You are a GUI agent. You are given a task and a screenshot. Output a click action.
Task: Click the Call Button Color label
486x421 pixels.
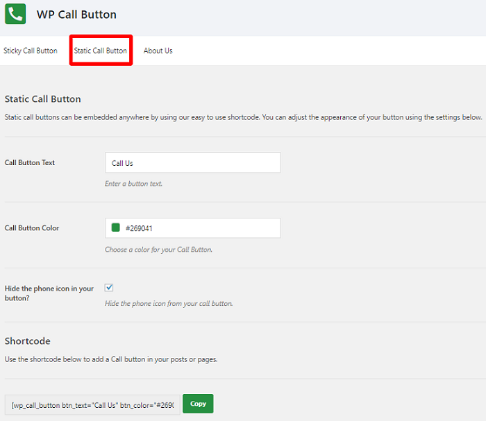(32, 227)
